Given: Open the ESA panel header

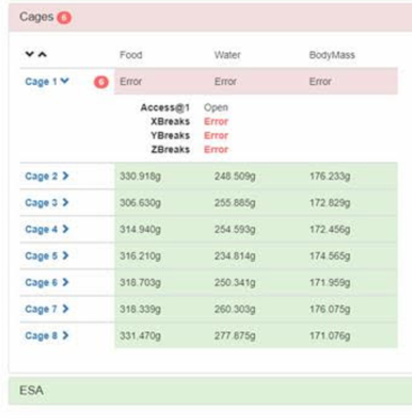Looking at the screenshot, I should pyautogui.click(x=200, y=391).
